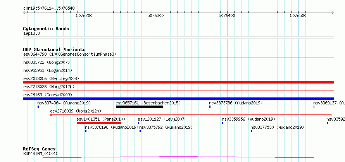Click the esv3657161 (Besenbacher2015) label

click(148, 103)
